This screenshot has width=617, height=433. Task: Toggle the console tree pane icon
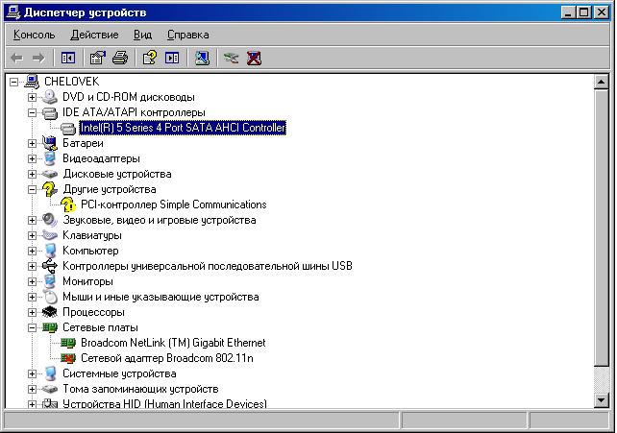tap(68, 59)
